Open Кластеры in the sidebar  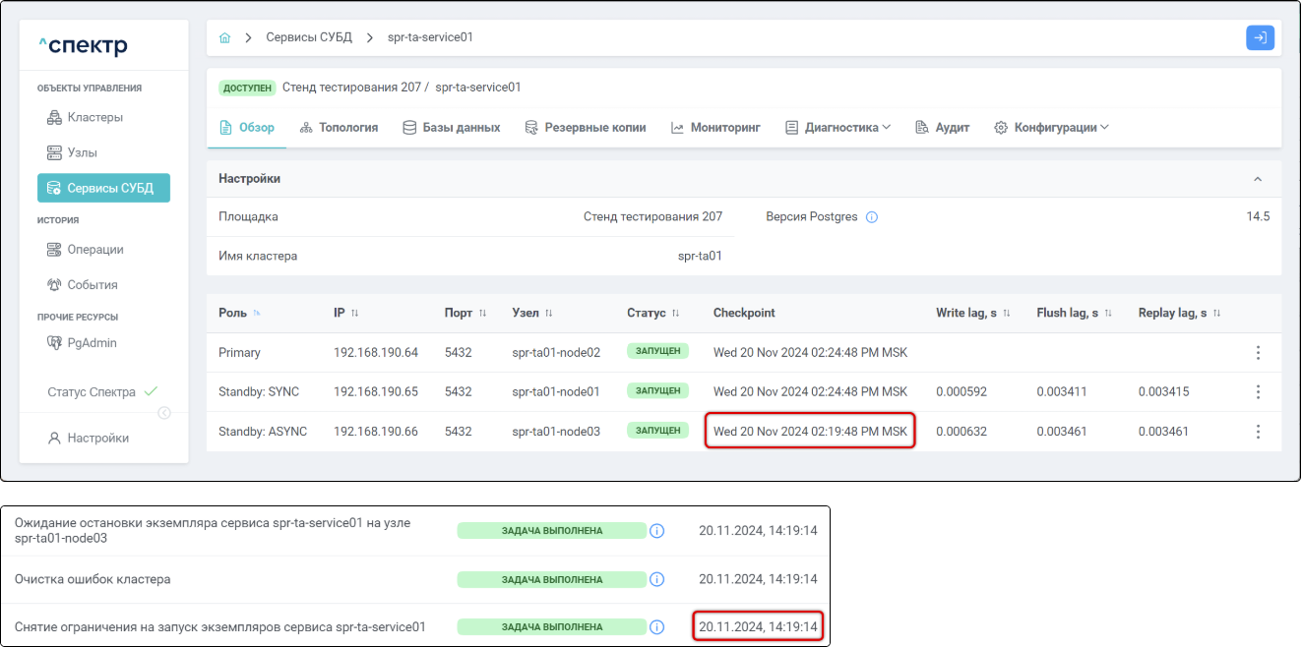click(x=94, y=117)
